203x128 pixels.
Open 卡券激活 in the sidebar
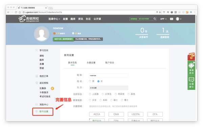coord(44,93)
